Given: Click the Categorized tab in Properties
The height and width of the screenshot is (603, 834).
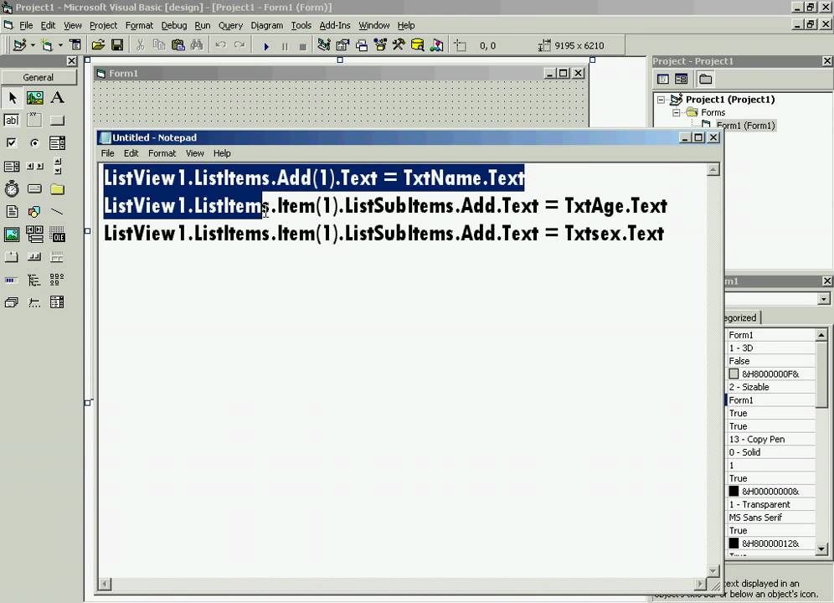Looking at the screenshot, I should pos(741,317).
